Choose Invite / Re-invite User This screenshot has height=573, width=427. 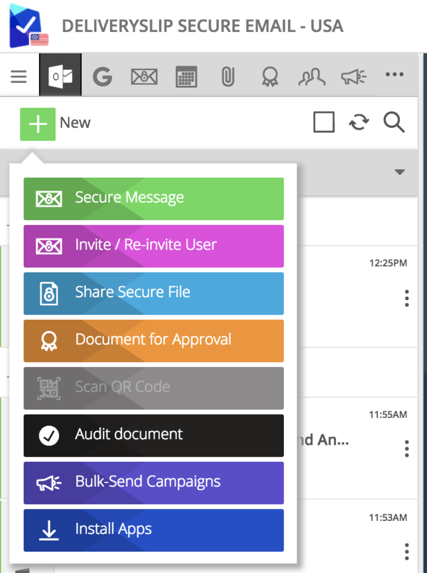tap(153, 246)
